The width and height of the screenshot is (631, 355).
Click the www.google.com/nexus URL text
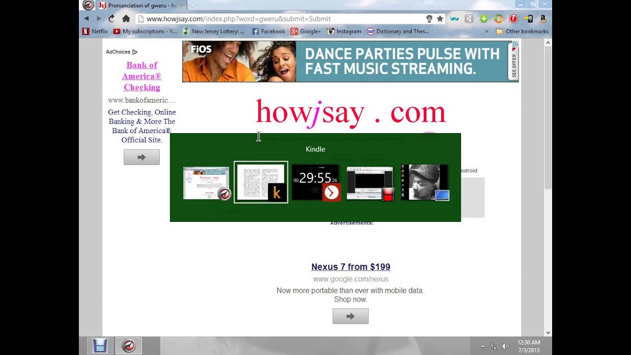(351, 279)
